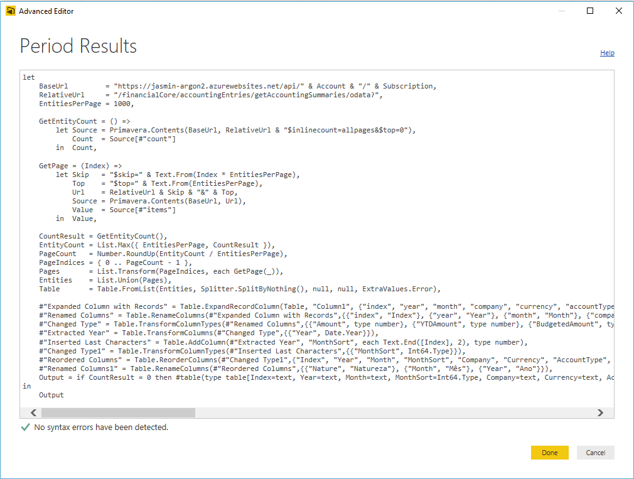
Task: Click the 'Source = Primavera.Contents(BaseUrl, Url)' line
Action: coord(159,201)
